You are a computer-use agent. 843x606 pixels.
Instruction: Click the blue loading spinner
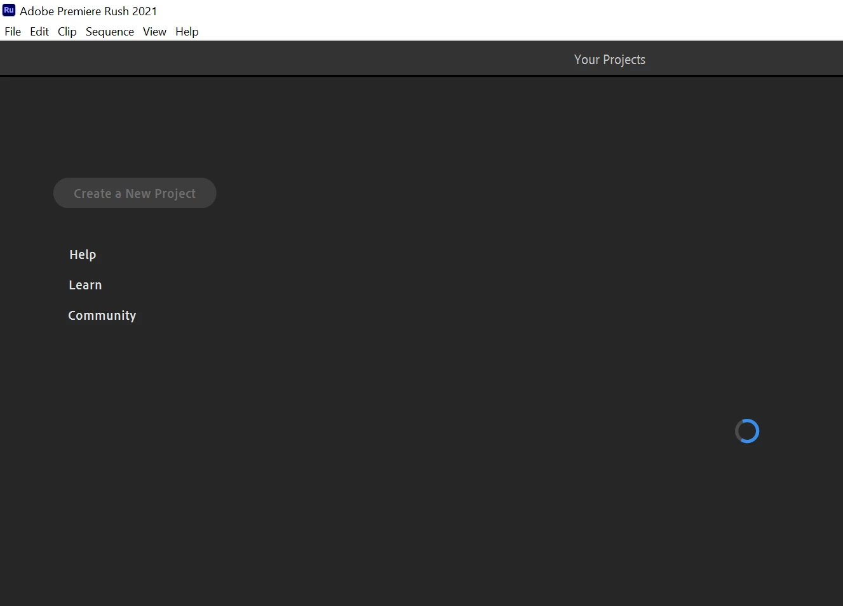click(747, 431)
